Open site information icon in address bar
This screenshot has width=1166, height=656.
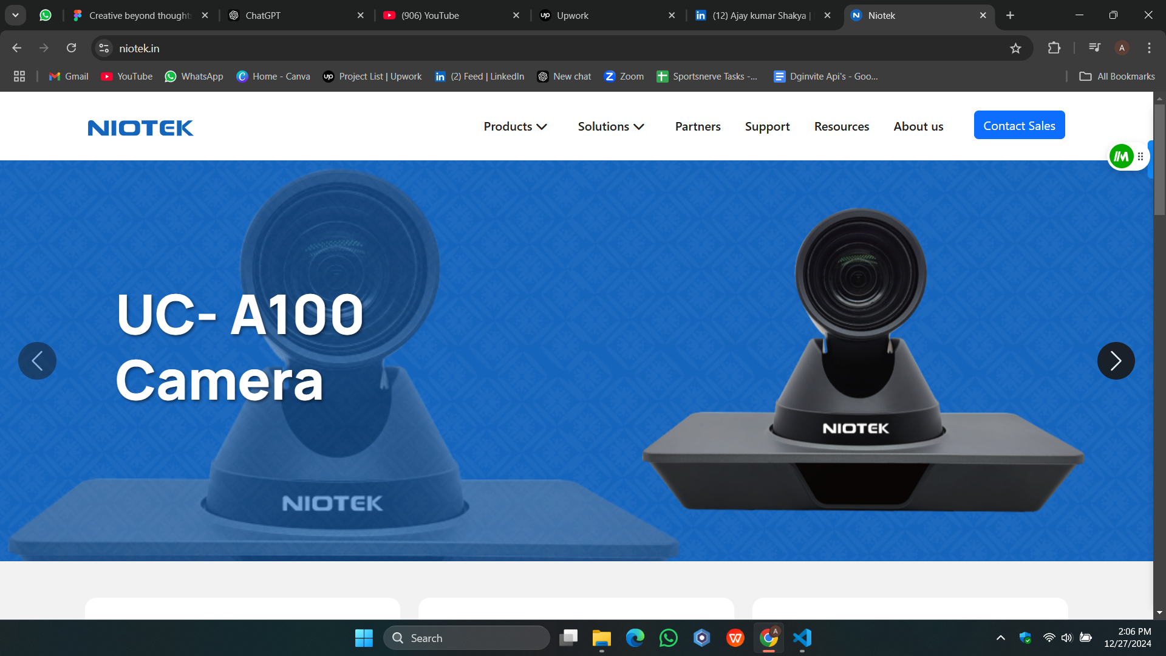[x=104, y=48]
